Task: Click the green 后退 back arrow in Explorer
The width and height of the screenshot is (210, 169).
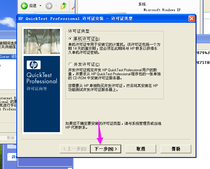Action: pos(24,6)
